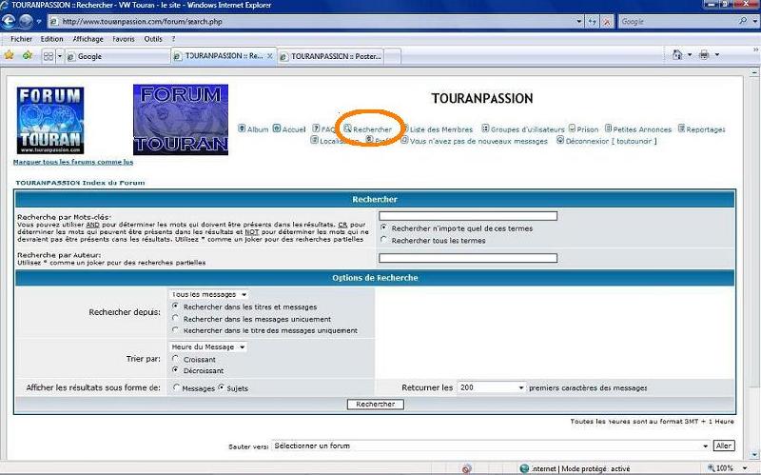Open the Home button dropdown arrow
Image resolution: width=761 pixels, height=475 pixels.
pos(690,55)
